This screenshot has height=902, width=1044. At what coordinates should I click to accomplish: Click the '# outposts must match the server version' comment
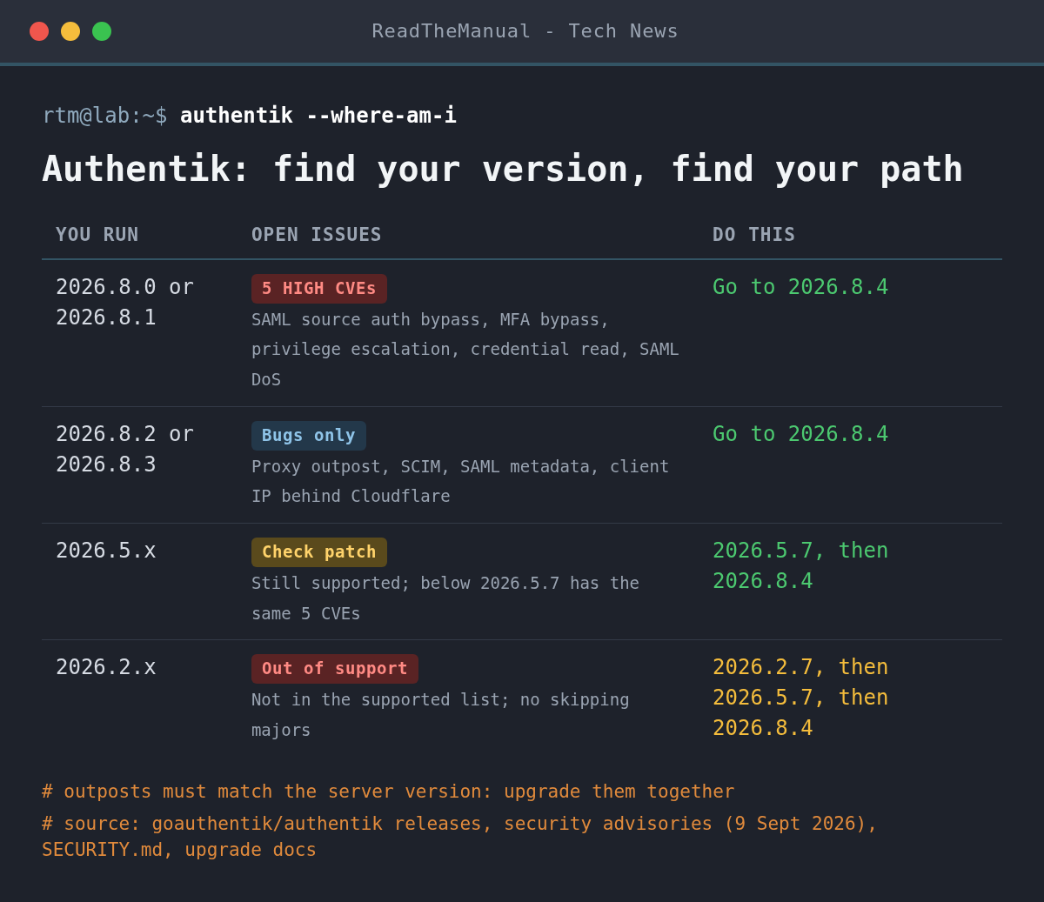click(x=388, y=792)
